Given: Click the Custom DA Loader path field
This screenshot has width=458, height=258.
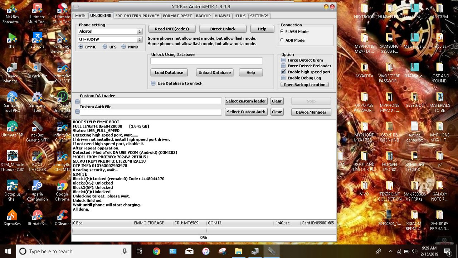Looking at the screenshot, I should 151,101.
